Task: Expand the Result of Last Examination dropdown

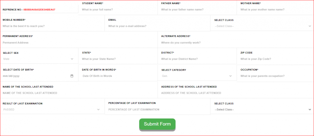Action: [x=51, y=110]
